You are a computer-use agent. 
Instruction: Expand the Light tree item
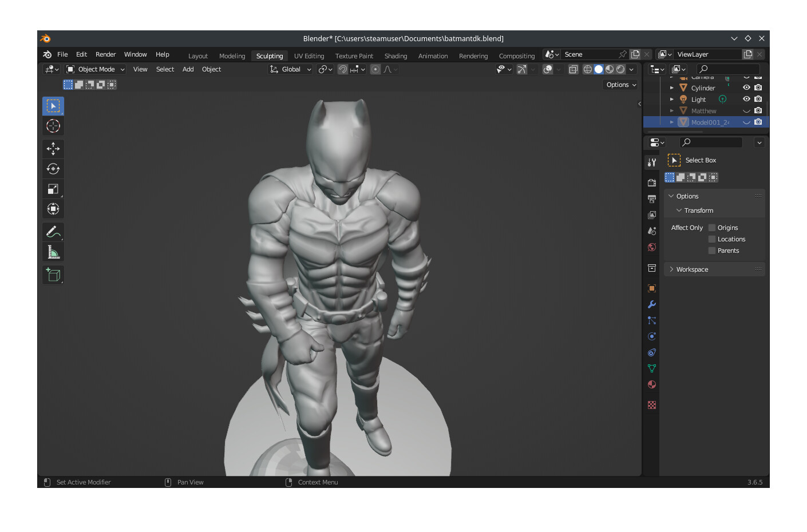(672, 100)
